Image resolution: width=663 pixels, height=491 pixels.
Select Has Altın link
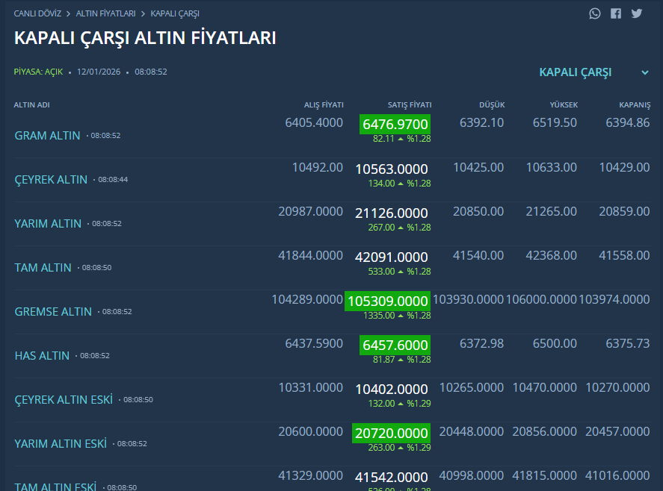tap(42, 355)
